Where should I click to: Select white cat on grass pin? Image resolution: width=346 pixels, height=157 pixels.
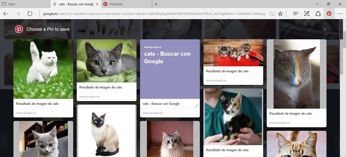point(43,69)
